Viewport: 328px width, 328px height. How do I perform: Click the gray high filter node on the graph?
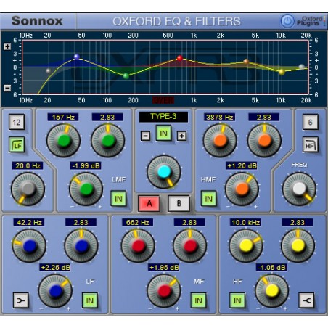[x=301, y=67]
